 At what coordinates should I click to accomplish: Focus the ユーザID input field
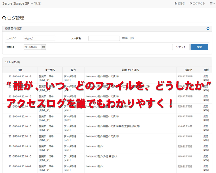click(x=39, y=38)
